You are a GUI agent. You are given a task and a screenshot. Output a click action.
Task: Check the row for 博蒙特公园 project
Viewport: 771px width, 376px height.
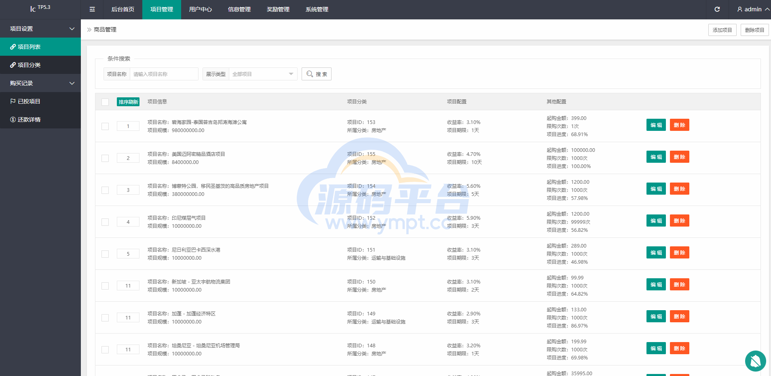pos(105,190)
